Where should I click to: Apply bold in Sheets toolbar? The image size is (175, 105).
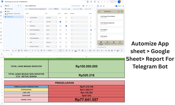point(67,51)
